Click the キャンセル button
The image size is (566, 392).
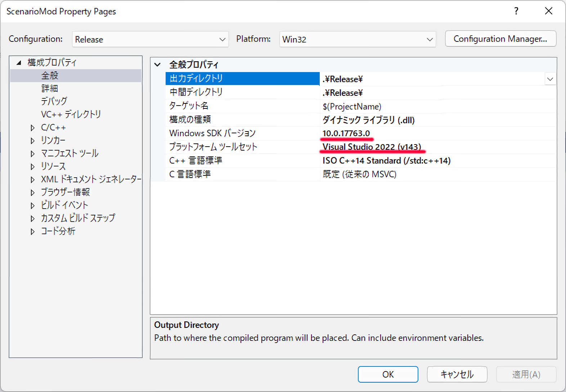(x=457, y=374)
